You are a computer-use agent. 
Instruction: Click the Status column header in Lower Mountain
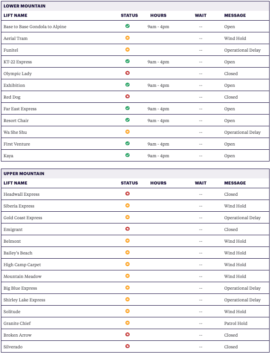point(130,15)
